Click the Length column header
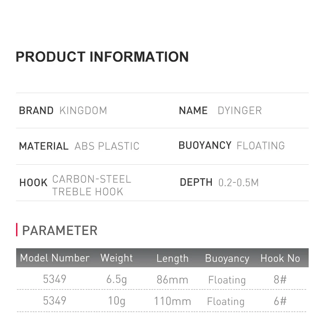Viewport: 331px width, 331px height. [173, 259]
